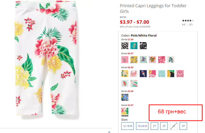This screenshot has height=133, width=205.
Task: Select size 18-24 M
Action: point(142,126)
